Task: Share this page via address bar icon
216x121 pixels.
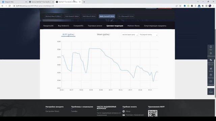Action: [x=177, y=6]
